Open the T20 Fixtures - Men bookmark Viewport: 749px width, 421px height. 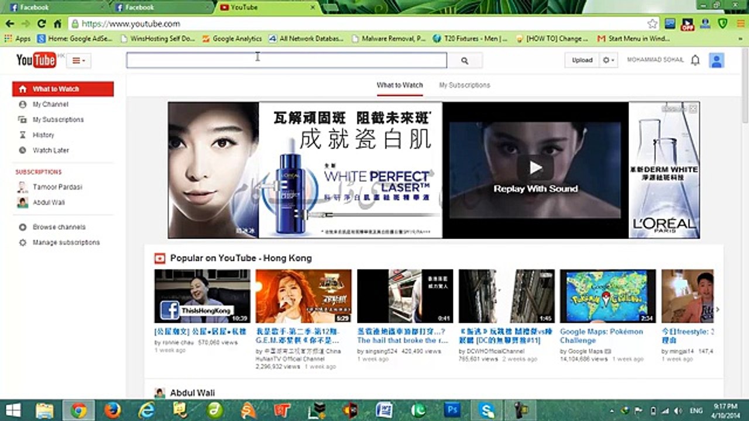pos(470,39)
